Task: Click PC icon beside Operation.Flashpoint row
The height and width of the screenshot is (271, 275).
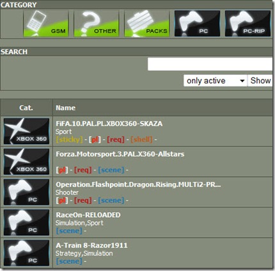Action: click(x=26, y=192)
